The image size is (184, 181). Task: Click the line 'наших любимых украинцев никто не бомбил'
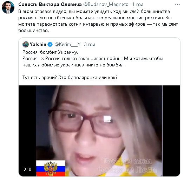pos(73,65)
